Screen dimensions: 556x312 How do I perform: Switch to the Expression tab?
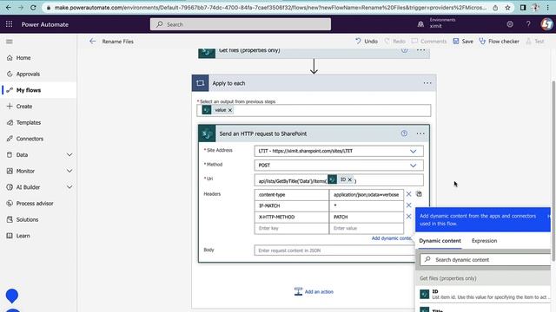484,241
